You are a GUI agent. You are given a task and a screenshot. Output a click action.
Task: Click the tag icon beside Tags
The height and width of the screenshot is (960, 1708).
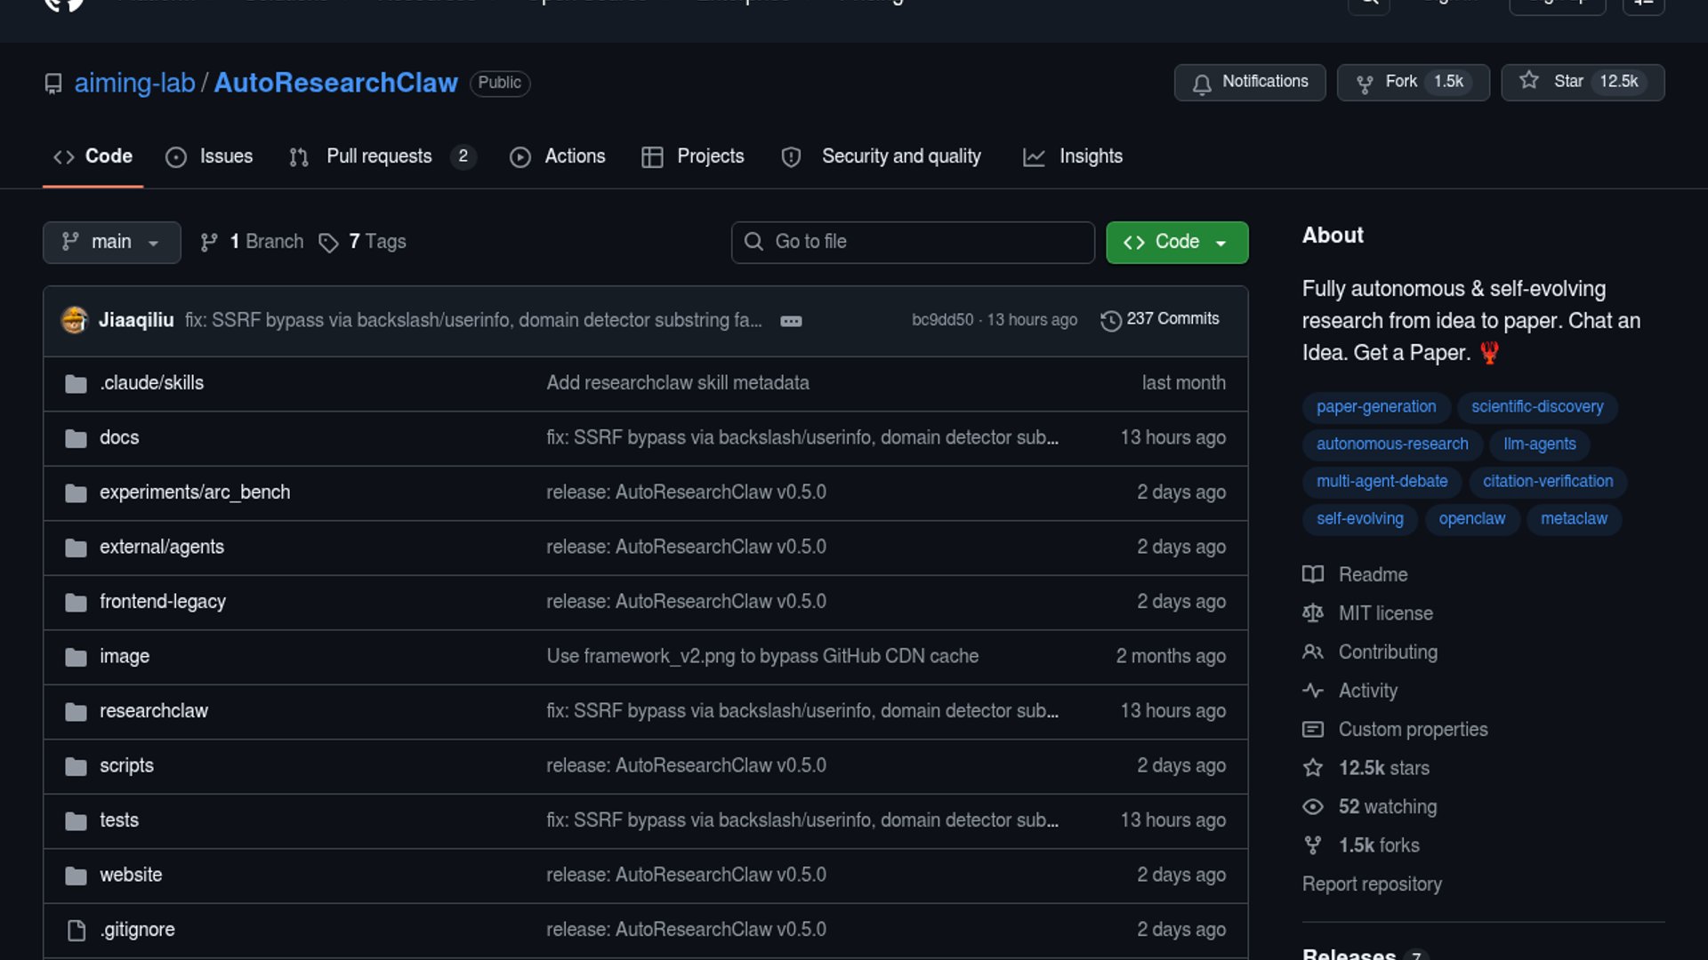pos(328,244)
